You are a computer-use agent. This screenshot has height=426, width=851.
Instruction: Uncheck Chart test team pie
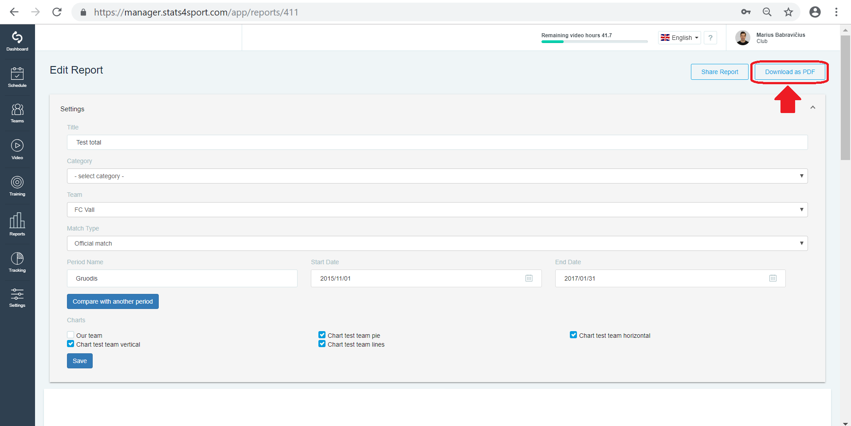coord(322,335)
